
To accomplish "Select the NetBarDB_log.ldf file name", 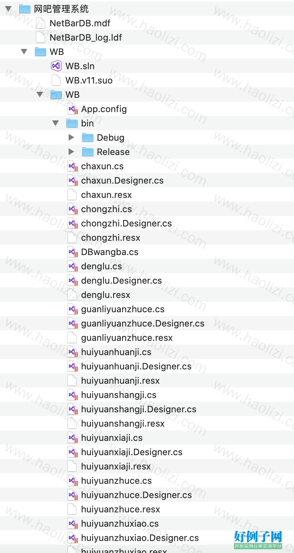I will [85, 38].
